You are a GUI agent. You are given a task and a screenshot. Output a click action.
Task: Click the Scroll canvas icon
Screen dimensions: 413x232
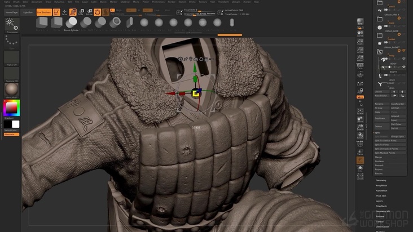point(360,33)
